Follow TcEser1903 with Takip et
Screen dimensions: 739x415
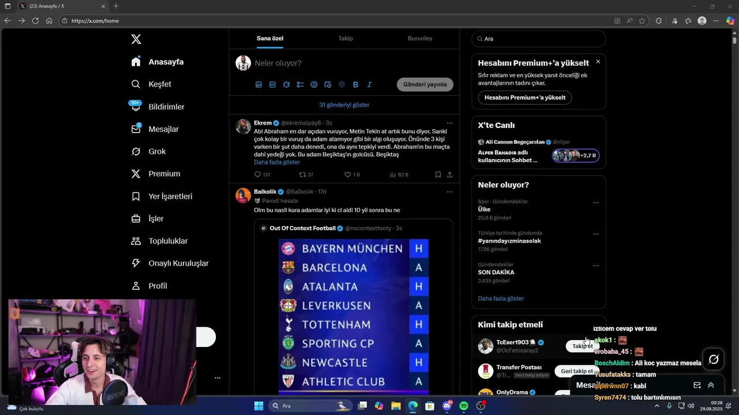(583, 346)
